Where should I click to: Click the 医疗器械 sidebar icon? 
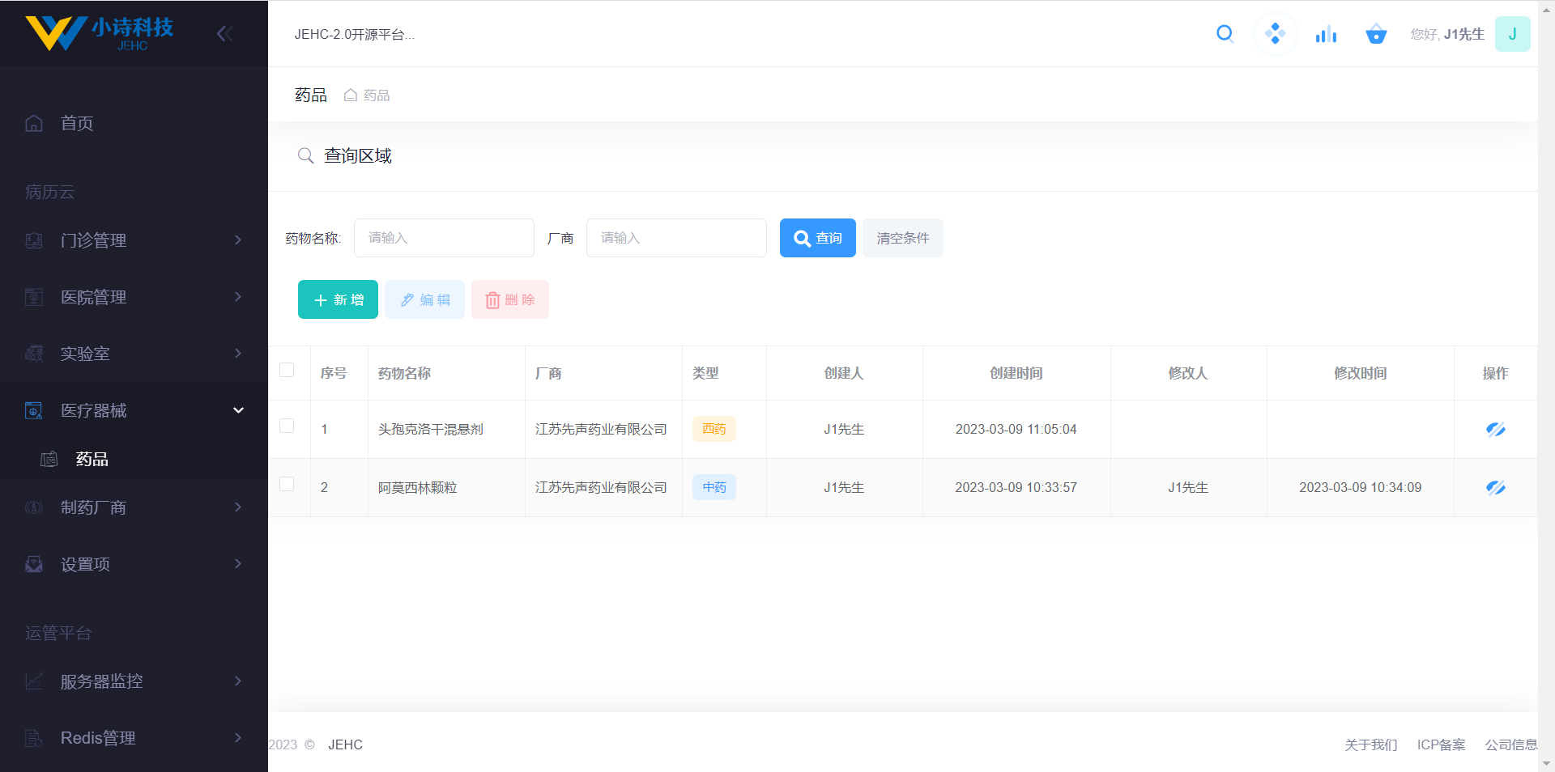pyautogui.click(x=34, y=410)
